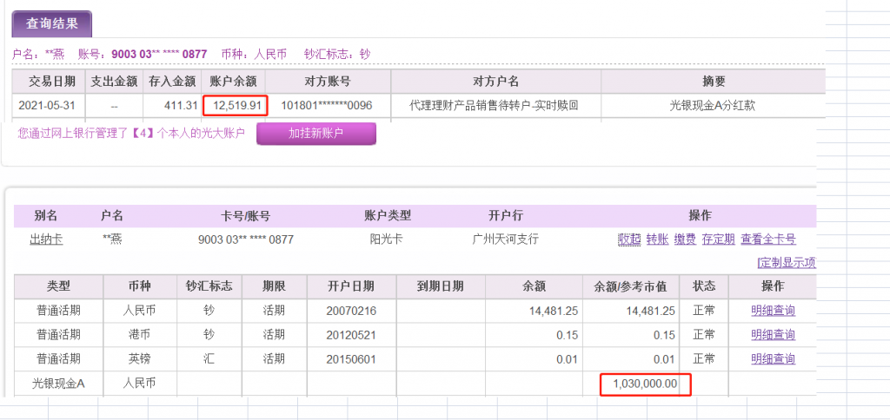
Task: Click the 存定期 link
Action: pyautogui.click(x=718, y=240)
